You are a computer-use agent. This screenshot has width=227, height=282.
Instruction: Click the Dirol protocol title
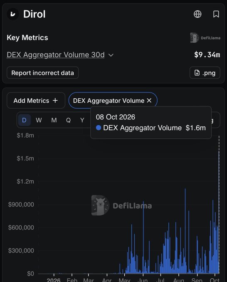pos(35,14)
